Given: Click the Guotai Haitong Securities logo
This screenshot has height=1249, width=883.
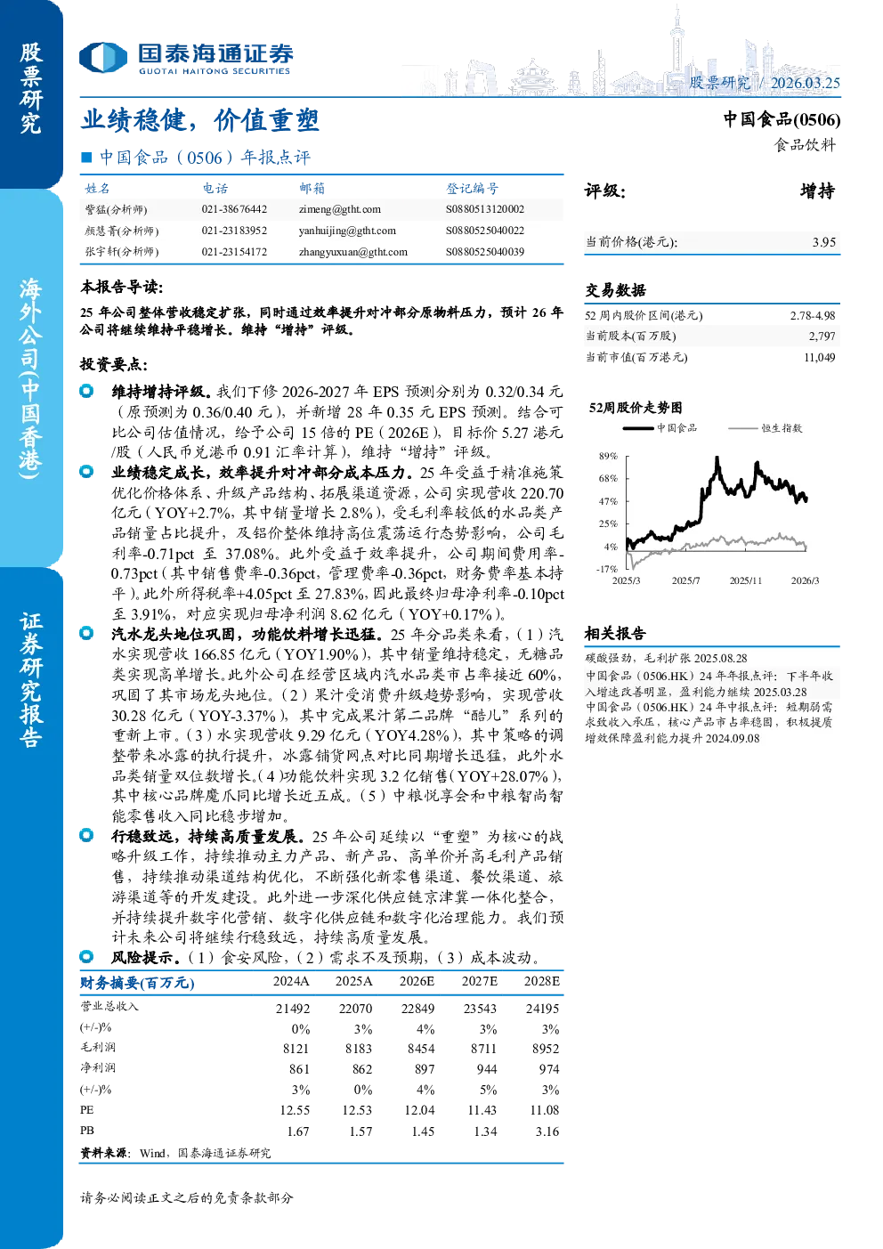Looking at the screenshot, I should [x=185, y=59].
